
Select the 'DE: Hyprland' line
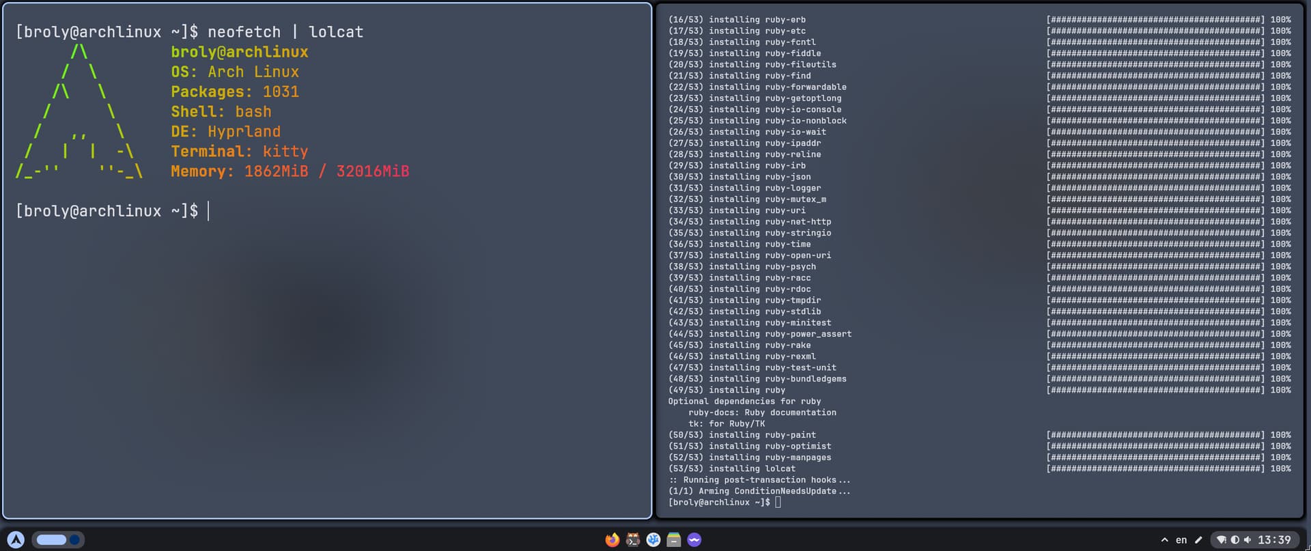[x=226, y=131]
